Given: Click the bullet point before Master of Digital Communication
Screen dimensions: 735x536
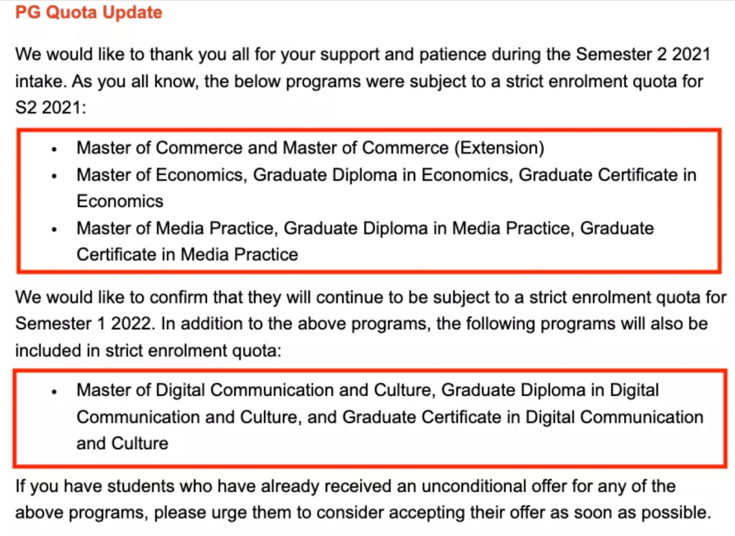Looking at the screenshot, I should (x=54, y=392).
